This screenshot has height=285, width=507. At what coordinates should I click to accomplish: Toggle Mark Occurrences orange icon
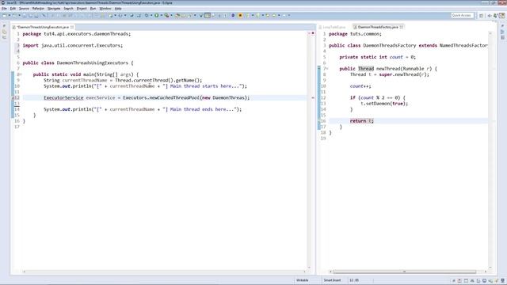240,15
